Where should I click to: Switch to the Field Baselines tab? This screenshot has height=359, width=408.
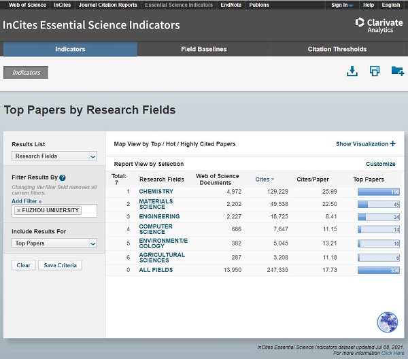tap(203, 50)
